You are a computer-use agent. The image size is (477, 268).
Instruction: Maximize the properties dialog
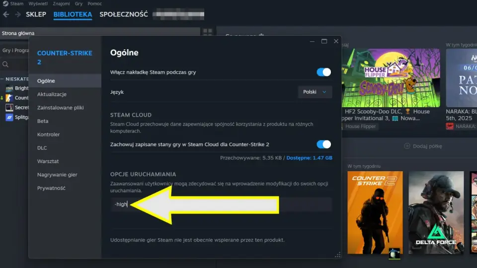[x=324, y=41]
